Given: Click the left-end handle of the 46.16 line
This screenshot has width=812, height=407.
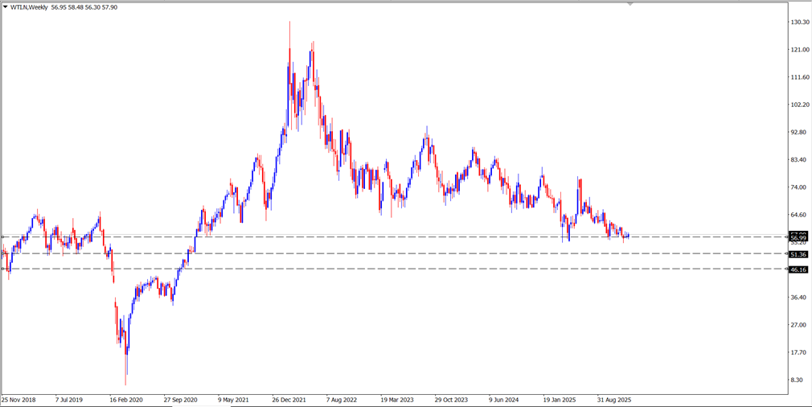Looking at the screenshot, I should pyautogui.click(x=3, y=269).
